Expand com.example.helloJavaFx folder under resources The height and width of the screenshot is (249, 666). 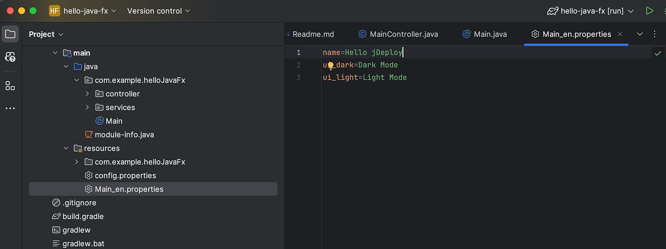point(77,162)
